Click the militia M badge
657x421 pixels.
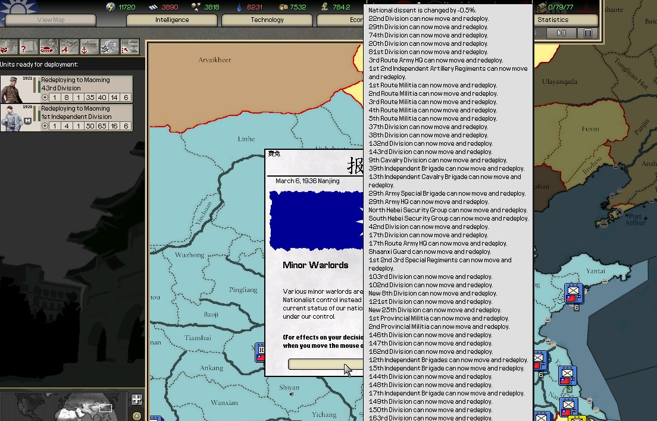tap(27, 121)
